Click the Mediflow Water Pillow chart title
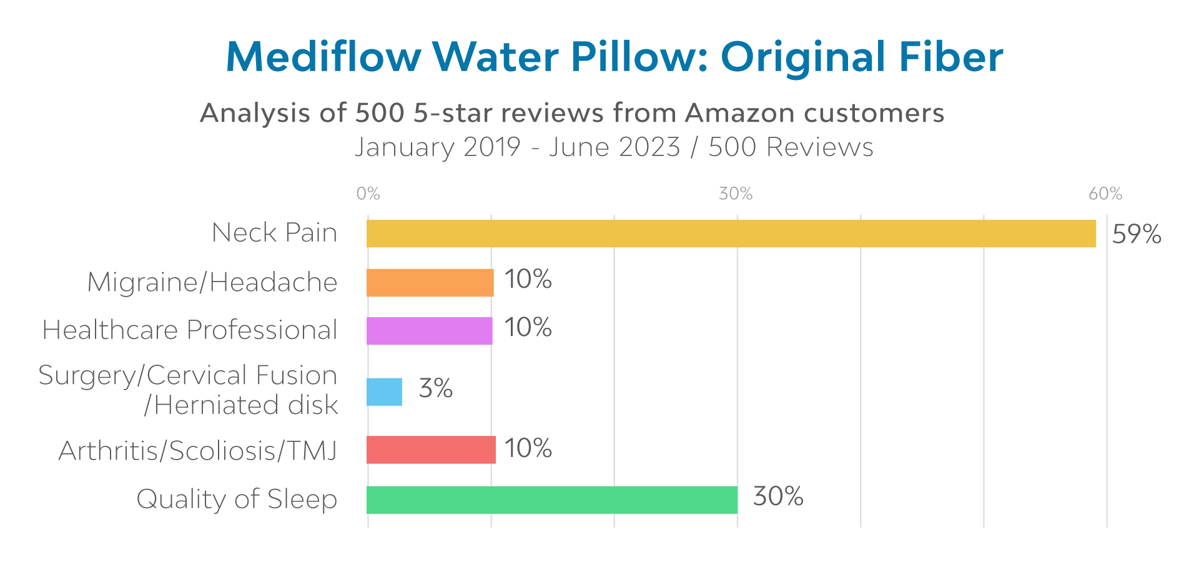Viewport: 1199px width, 565px height. (614, 57)
